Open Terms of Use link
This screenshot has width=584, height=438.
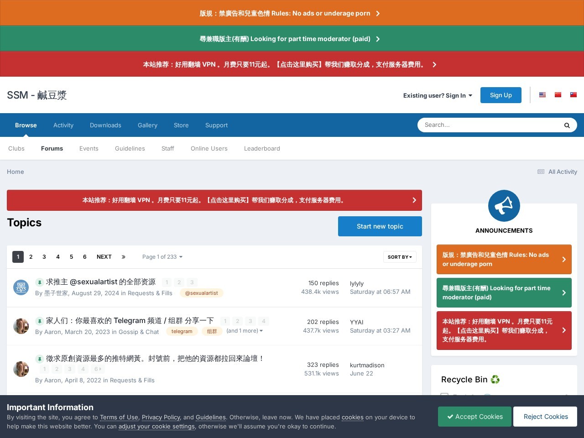119,417
